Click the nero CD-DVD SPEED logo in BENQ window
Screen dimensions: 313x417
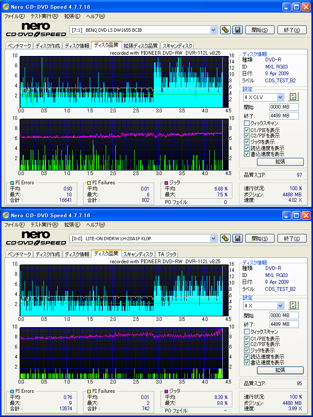36,30
